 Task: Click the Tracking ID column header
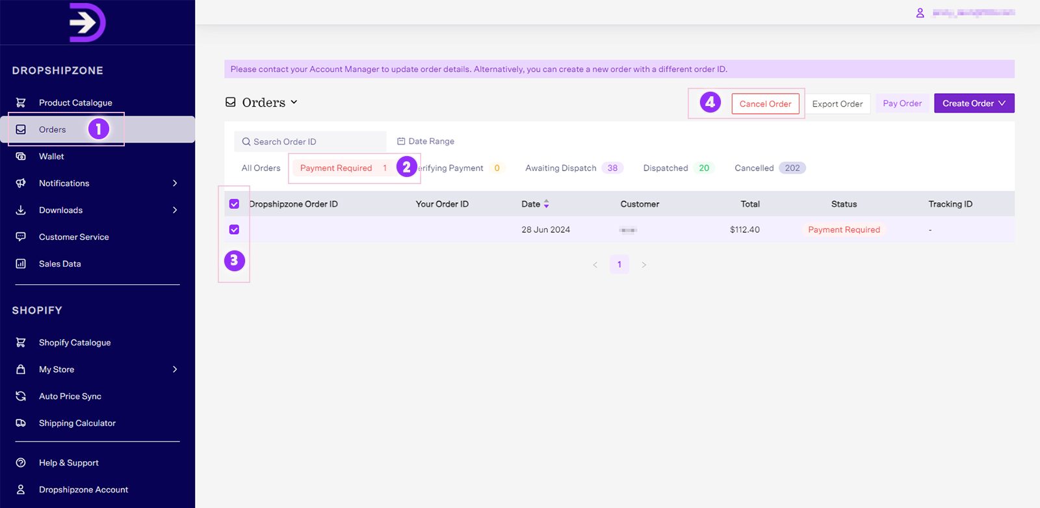tap(950, 204)
